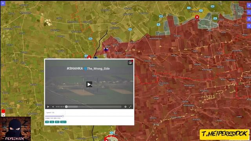Click the video seek bar handle
251x141 pixels.
(x=66, y=107)
